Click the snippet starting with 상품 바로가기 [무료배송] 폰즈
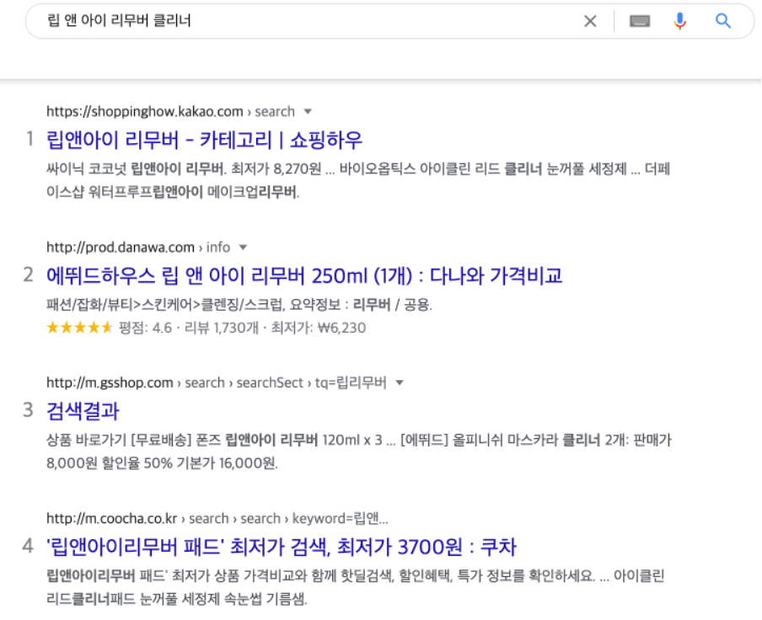The image size is (762, 620). tap(358, 452)
